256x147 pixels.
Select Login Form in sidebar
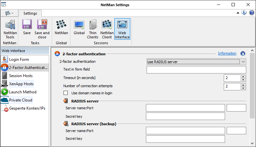[19, 60]
